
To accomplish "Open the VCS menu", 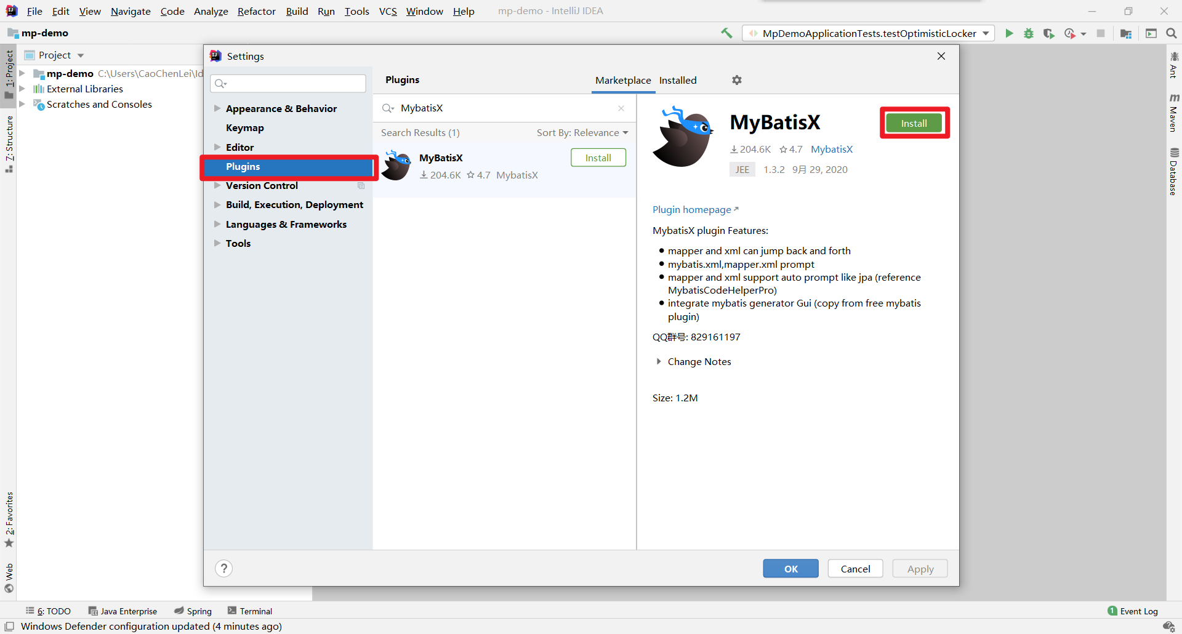I will 388,11.
